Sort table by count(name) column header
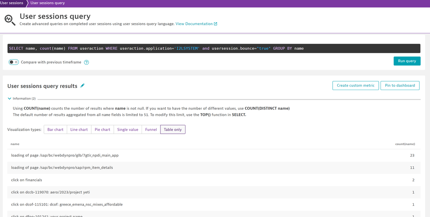 405,144
